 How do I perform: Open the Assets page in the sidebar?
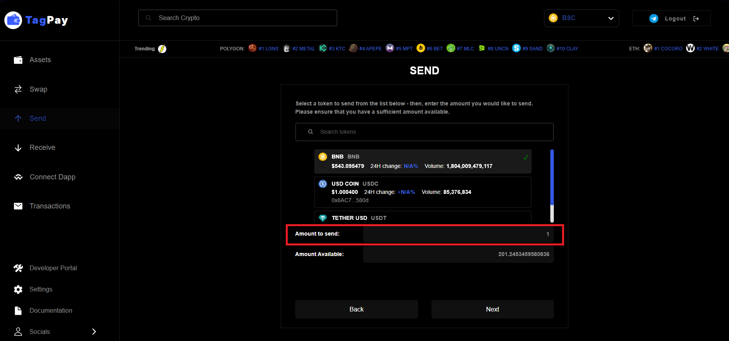40,60
